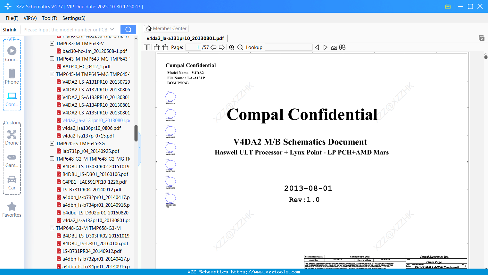Image resolution: width=488 pixels, height=275 pixels.
Task: Find next lookup result
Action: pyautogui.click(x=325, y=47)
